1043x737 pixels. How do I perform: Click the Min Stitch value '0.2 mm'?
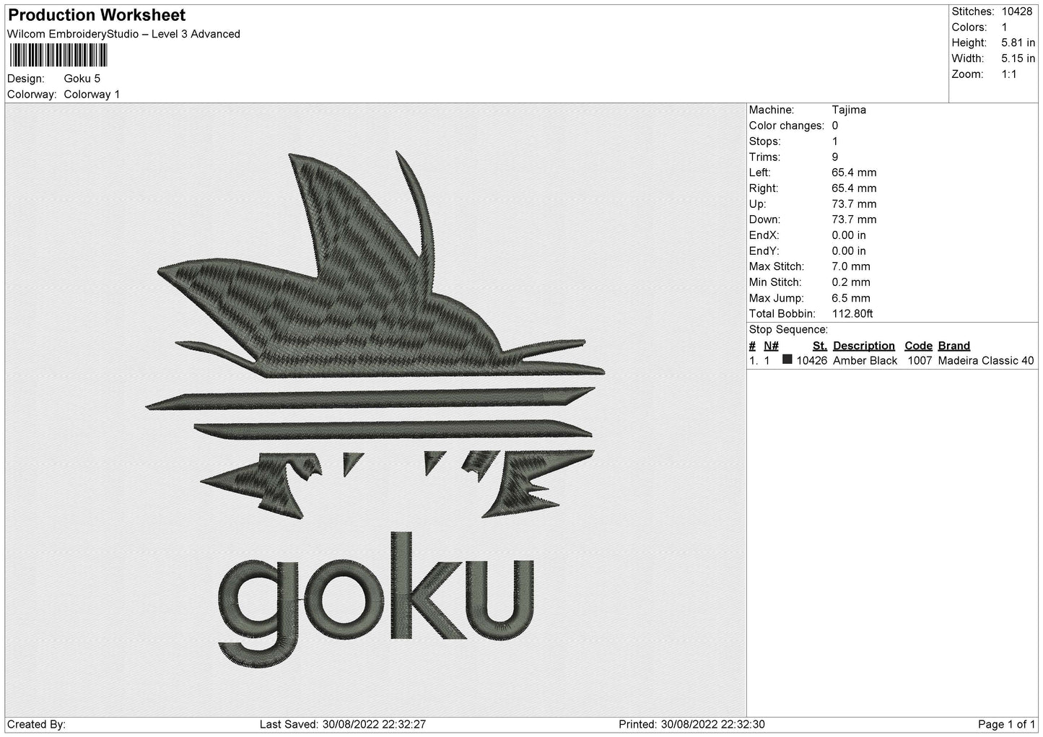coord(851,282)
